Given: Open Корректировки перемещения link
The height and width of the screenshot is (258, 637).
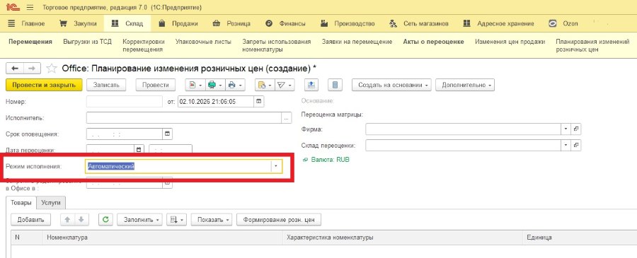Looking at the screenshot, I should [x=144, y=45].
